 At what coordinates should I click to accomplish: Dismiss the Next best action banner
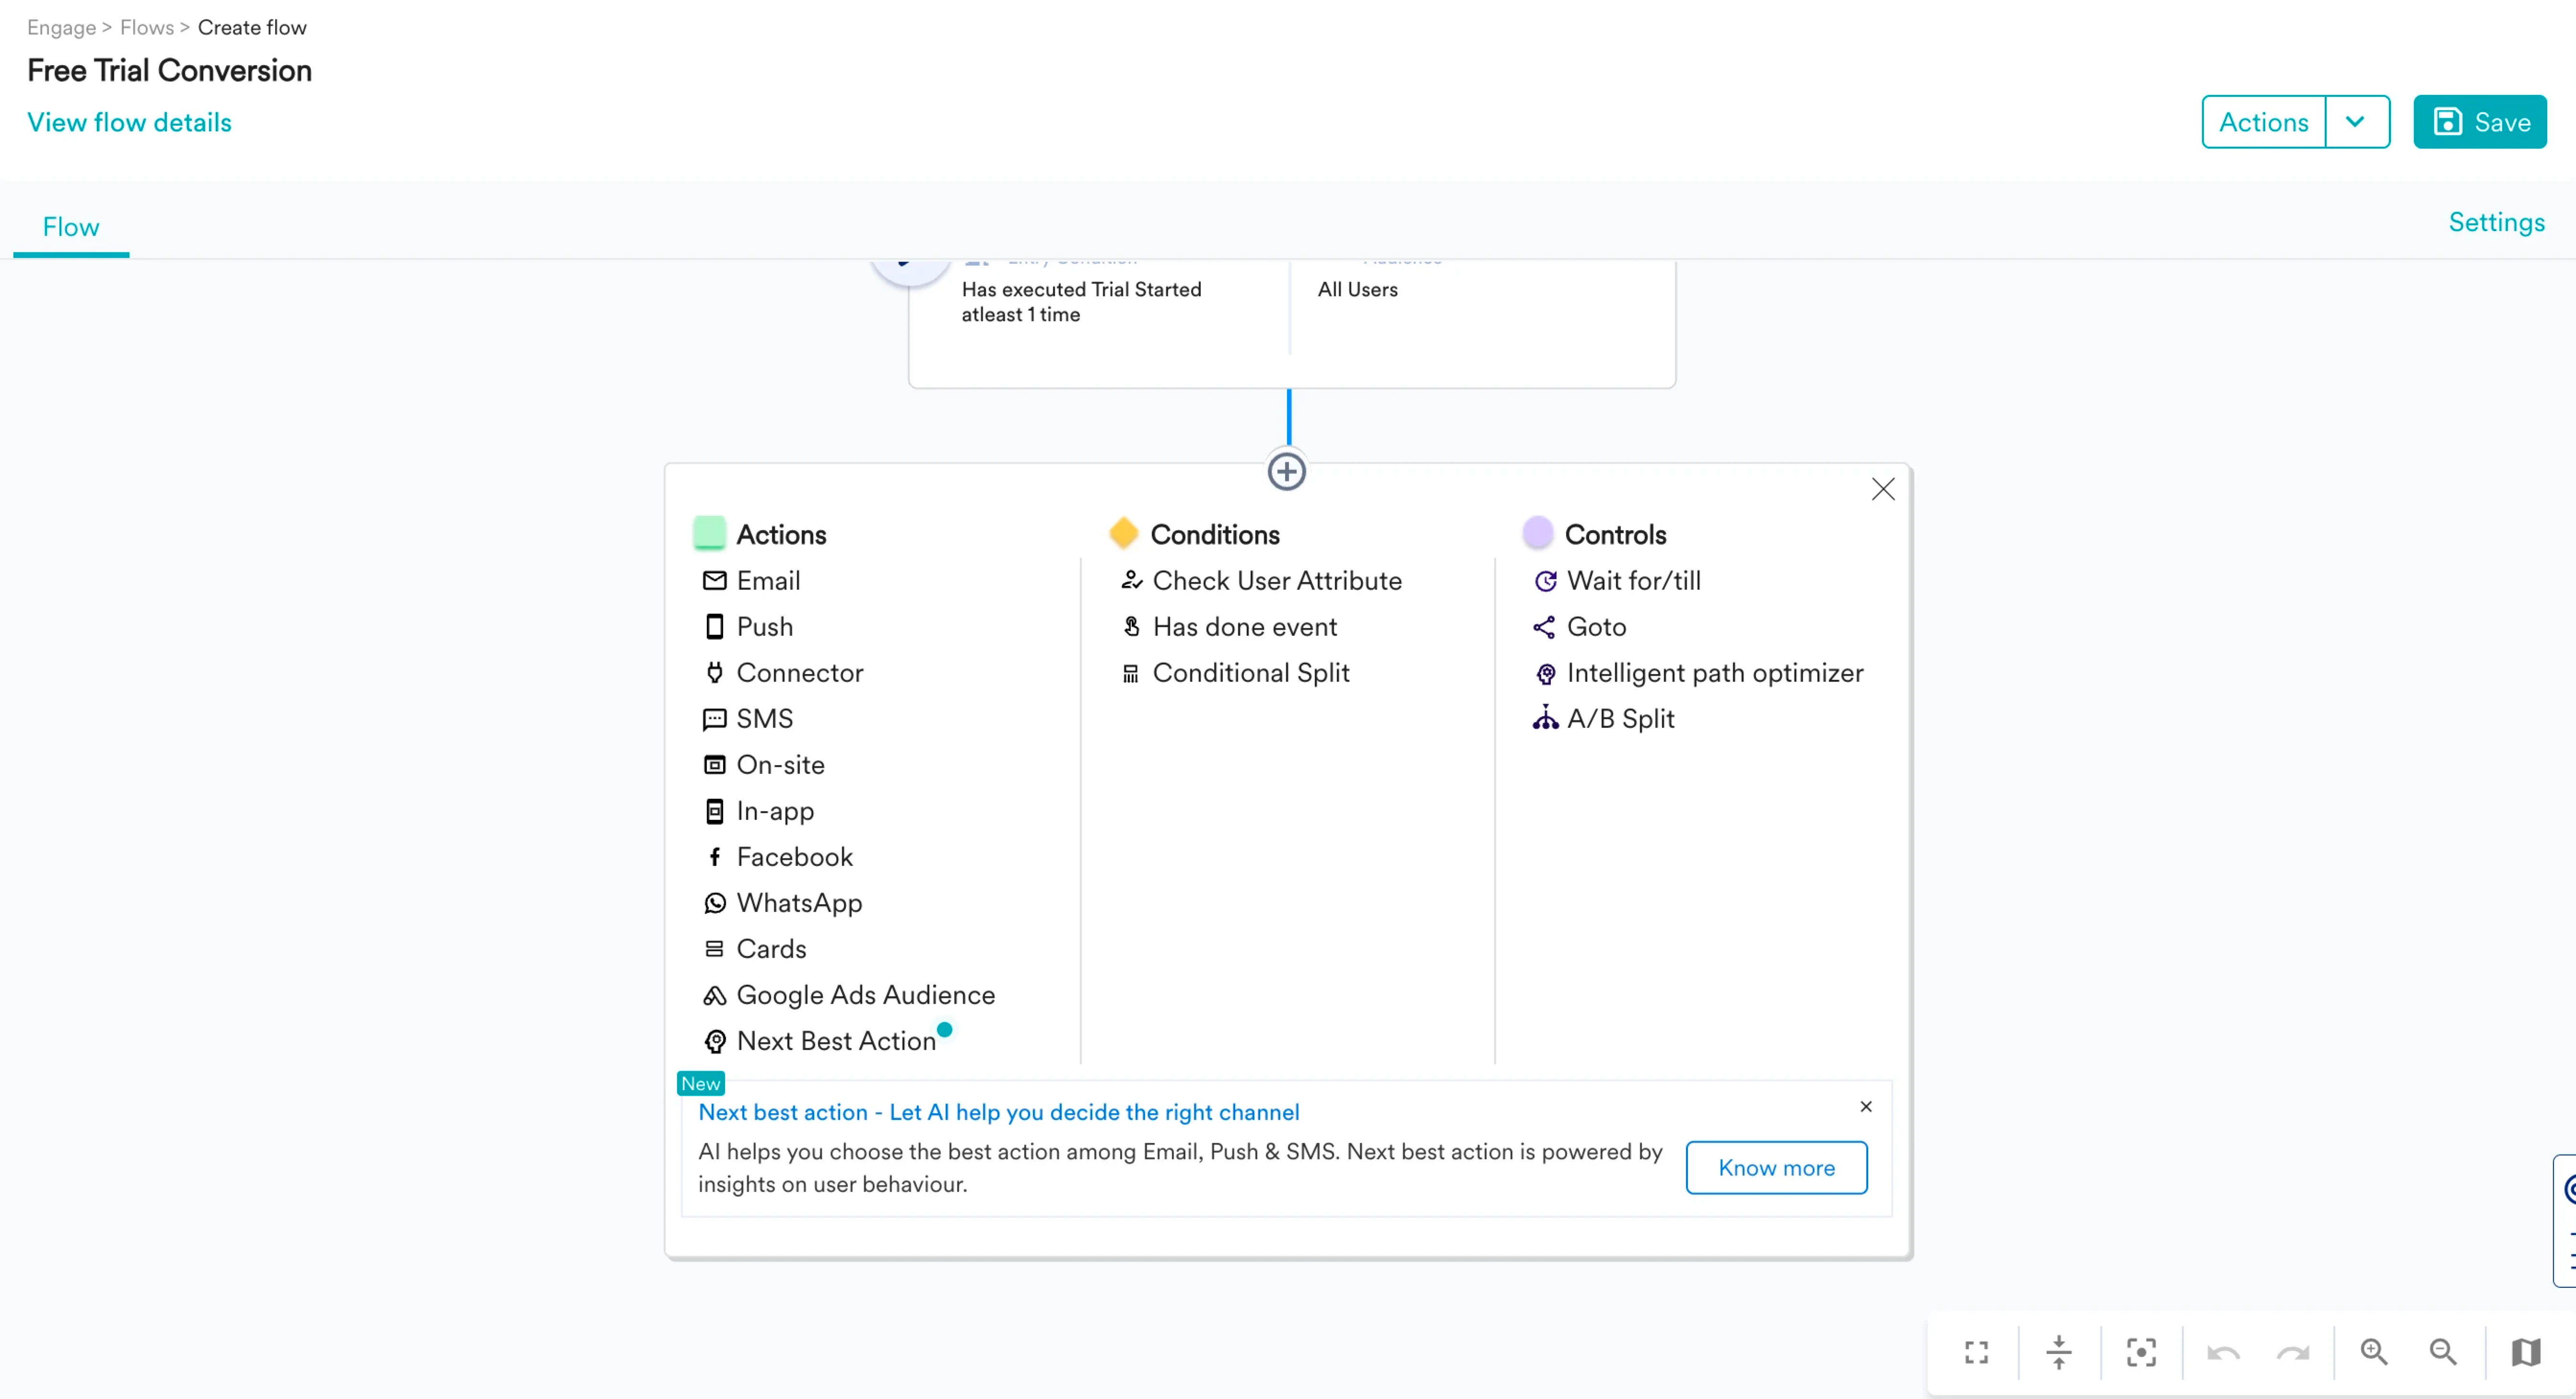click(x=1865, y=1106)
